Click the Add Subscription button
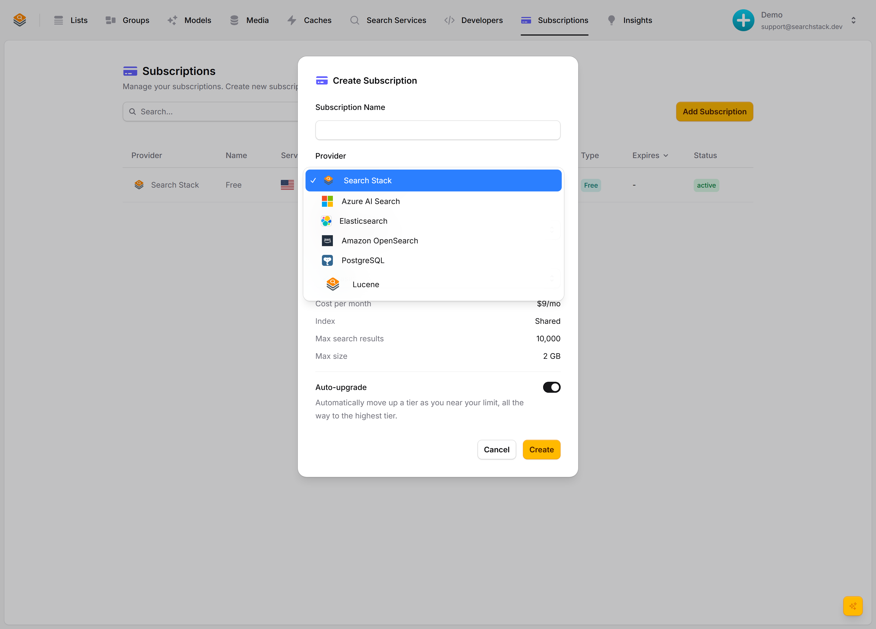This screenshot has height=629, width=876. [x=714, y=112]
